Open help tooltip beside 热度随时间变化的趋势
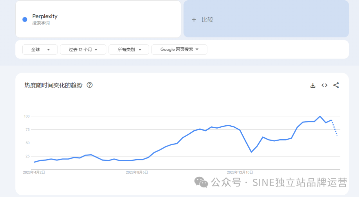The image size is (359, 197). tap(89, 85)
